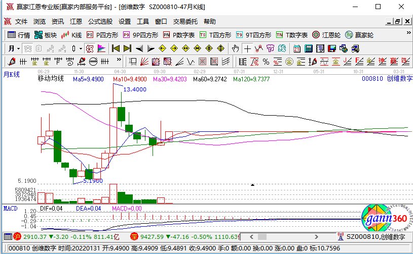
Task: Jump to the first bar of the chart
Action: coord(116,48)
